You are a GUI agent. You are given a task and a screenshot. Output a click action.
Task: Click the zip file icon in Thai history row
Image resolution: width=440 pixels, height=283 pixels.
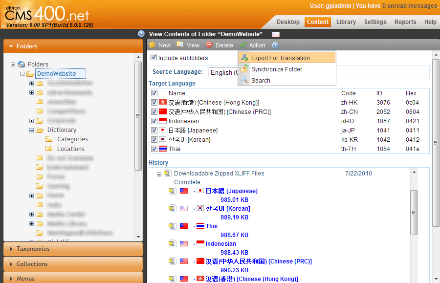172,226
